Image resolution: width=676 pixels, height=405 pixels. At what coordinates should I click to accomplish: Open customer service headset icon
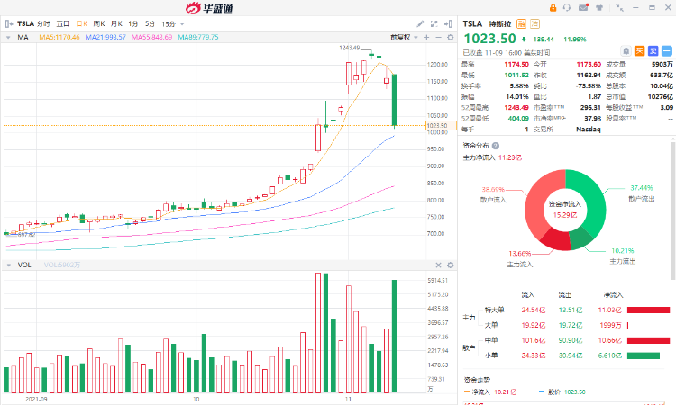(x=567, y=8)
